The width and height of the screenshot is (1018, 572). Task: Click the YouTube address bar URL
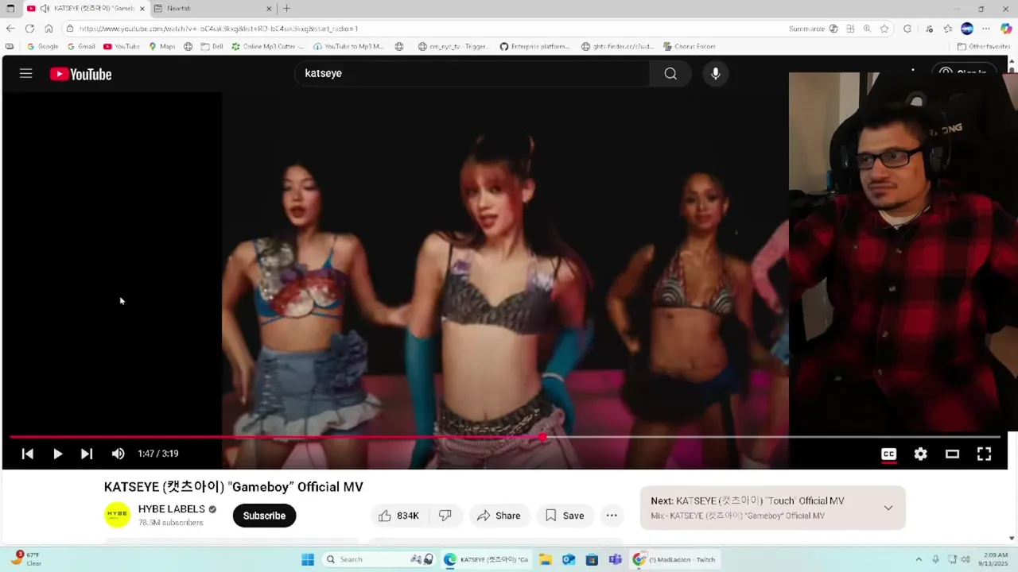point(219,29)
